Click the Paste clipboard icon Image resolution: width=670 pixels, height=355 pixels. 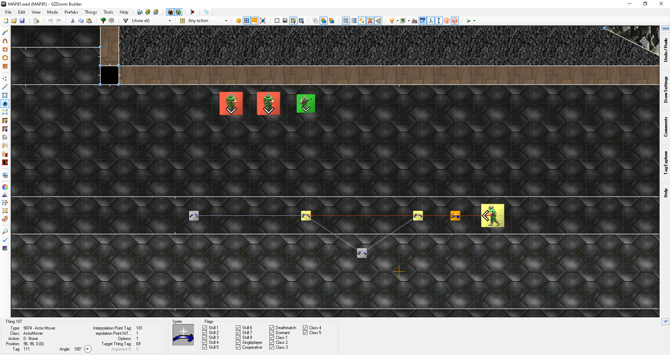pos(89,21)
